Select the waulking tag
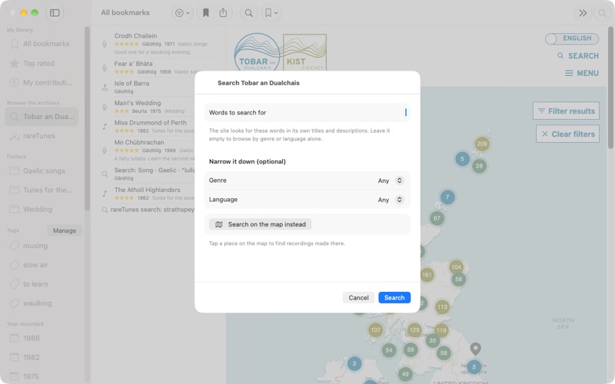This screenshot has width=615, height=384. click(x=42, y=303)
